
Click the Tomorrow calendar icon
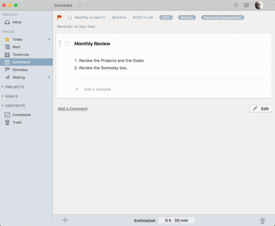pyautogui.click(x=7, y=55)
